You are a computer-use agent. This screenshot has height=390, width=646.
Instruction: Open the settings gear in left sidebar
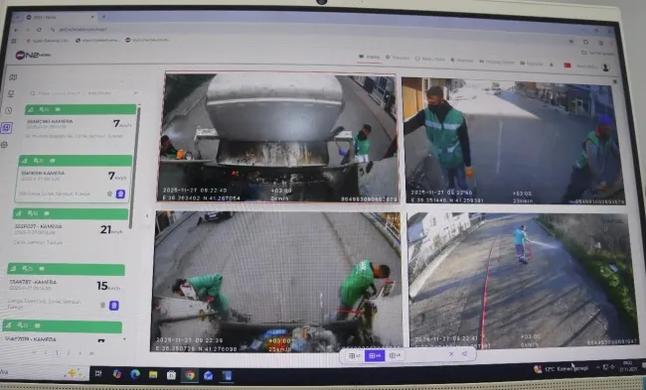[5, 145]
